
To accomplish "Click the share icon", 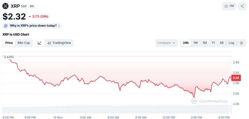I will coord(242,6).
